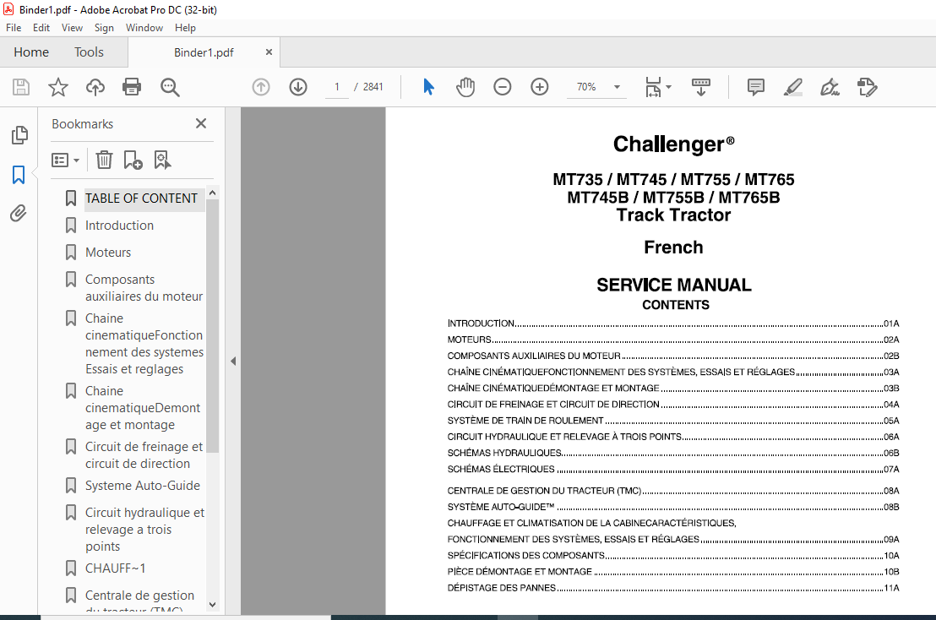The width and height of the screenshot is (936, 620).
Task: Add file to starred favorites
Action: tap(58, 87)
